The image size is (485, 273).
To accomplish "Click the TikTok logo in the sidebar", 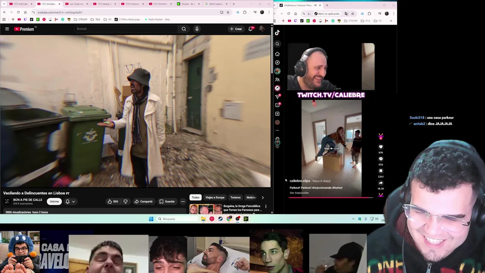I will [x=277, y=33].
